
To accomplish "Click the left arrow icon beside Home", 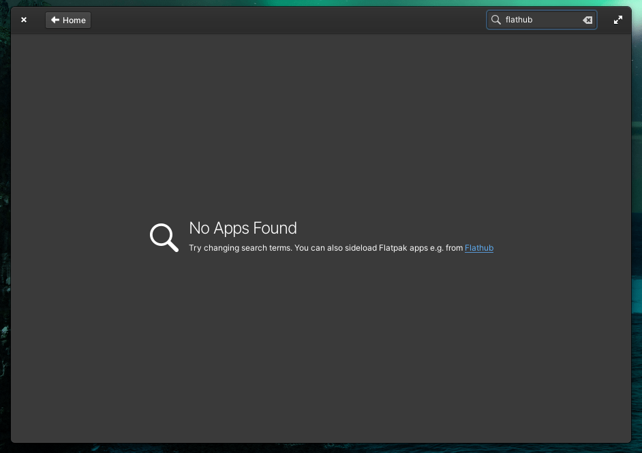I will pyautogui.click(x=55, y=20).
